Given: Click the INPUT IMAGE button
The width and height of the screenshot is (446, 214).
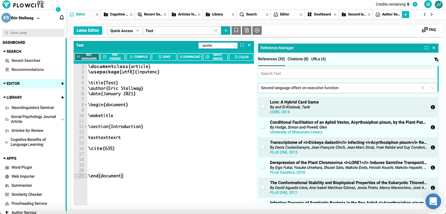Looking at the screenshot, I should tap(215, 57).
